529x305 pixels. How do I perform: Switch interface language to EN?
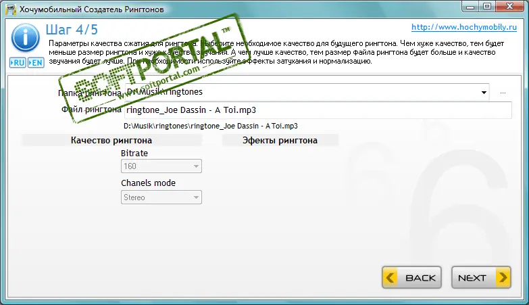(x=36, y=63)
